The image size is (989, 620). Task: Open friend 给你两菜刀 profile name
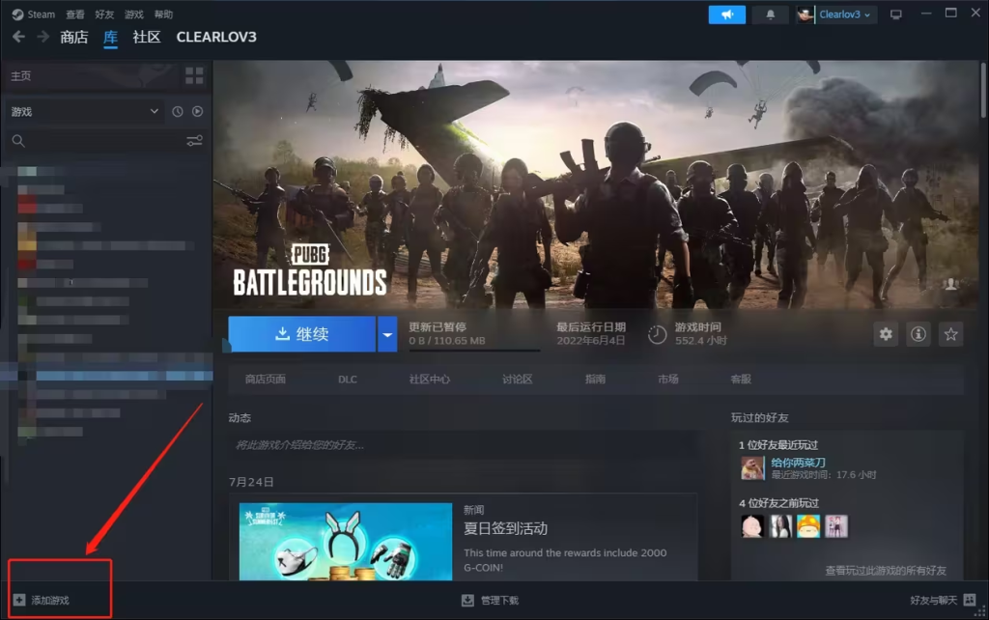click(798, 463)
